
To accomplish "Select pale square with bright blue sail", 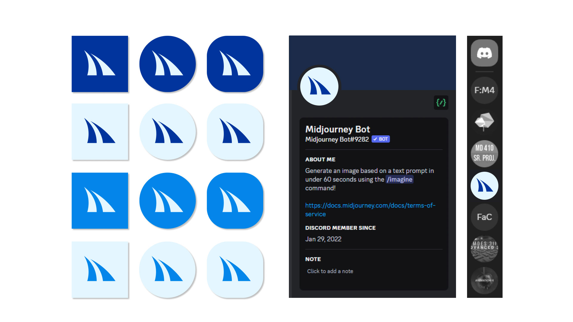I will (x=100, y=270).
